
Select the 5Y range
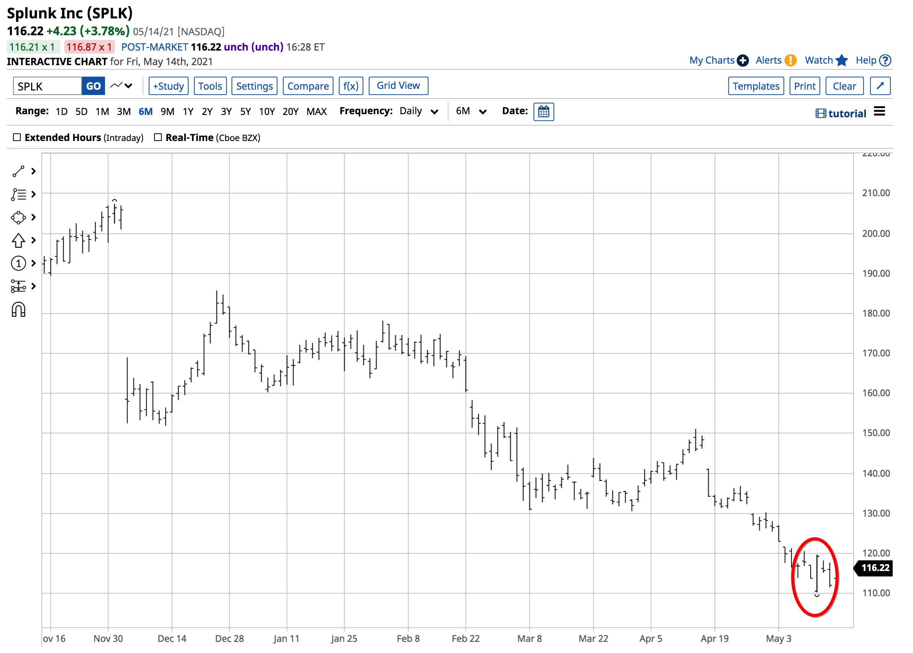[246, 112]
